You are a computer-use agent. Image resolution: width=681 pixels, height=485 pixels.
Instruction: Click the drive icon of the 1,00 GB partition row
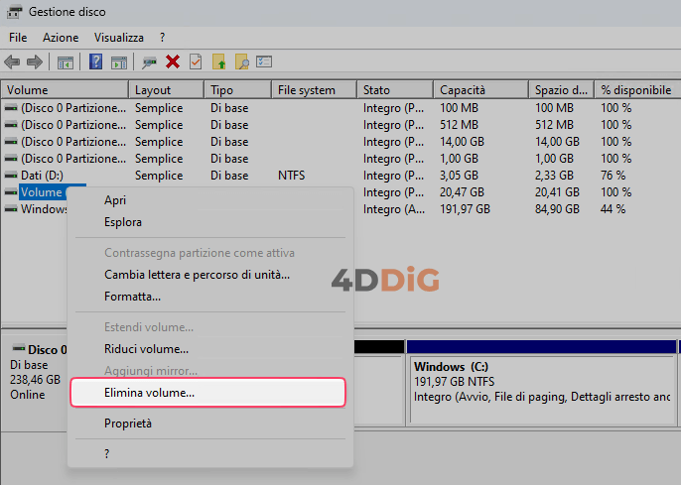pyautogui.click(x=11, y=159)
